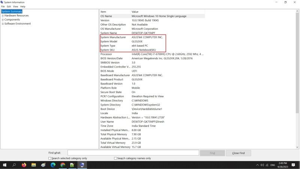Select the System Manufacturer row

click(152, 37)
